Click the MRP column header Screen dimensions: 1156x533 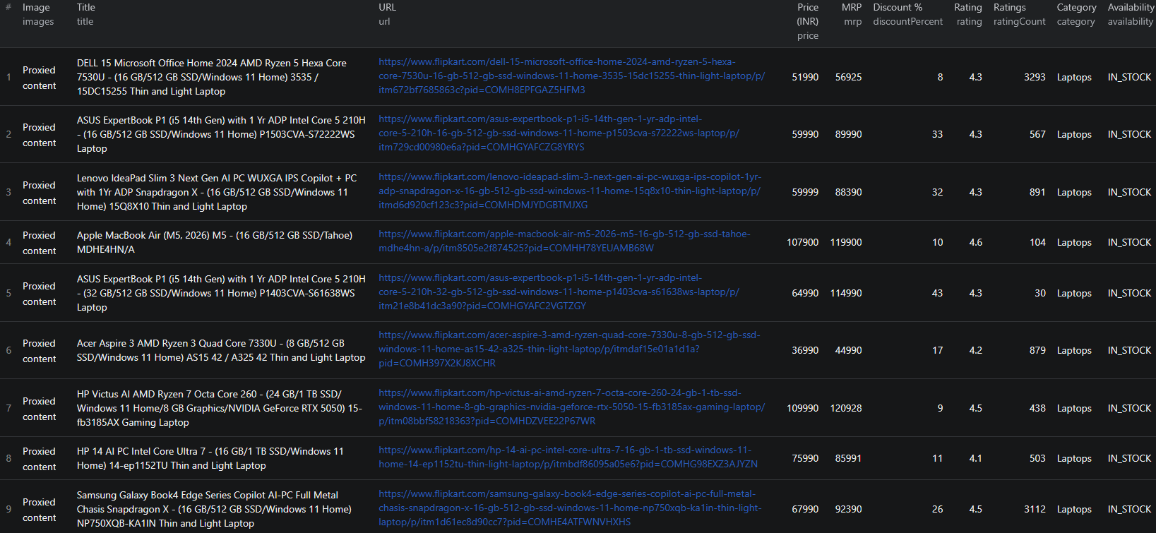(852, 15)
